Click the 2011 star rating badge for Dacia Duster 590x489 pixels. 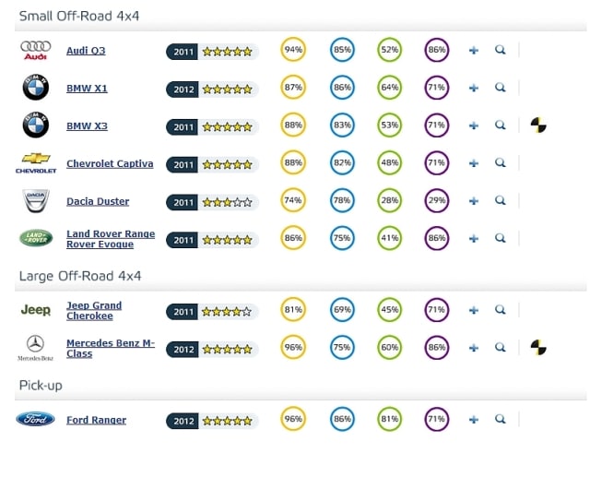(212, 202)
